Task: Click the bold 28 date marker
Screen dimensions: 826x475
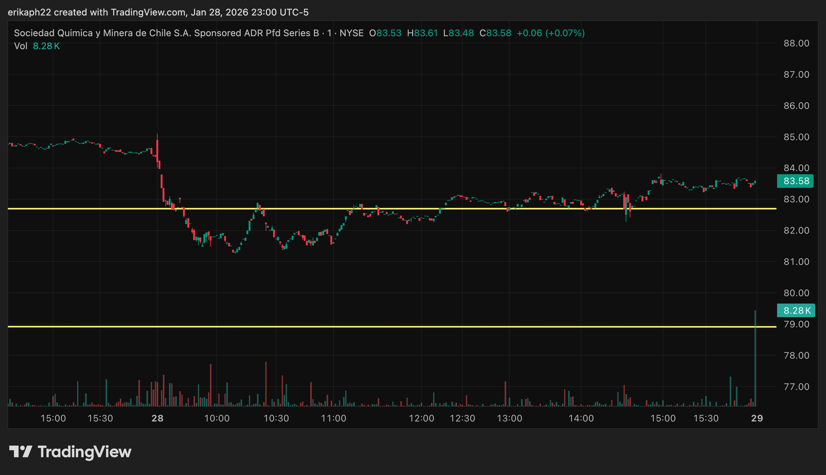Action: (157, 418)
